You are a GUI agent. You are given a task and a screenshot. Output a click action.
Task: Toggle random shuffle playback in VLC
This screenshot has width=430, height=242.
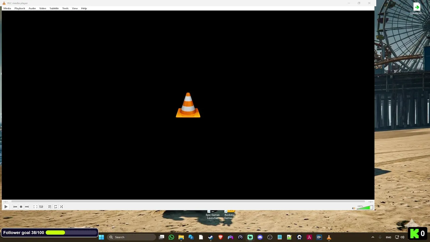(61, 207)
